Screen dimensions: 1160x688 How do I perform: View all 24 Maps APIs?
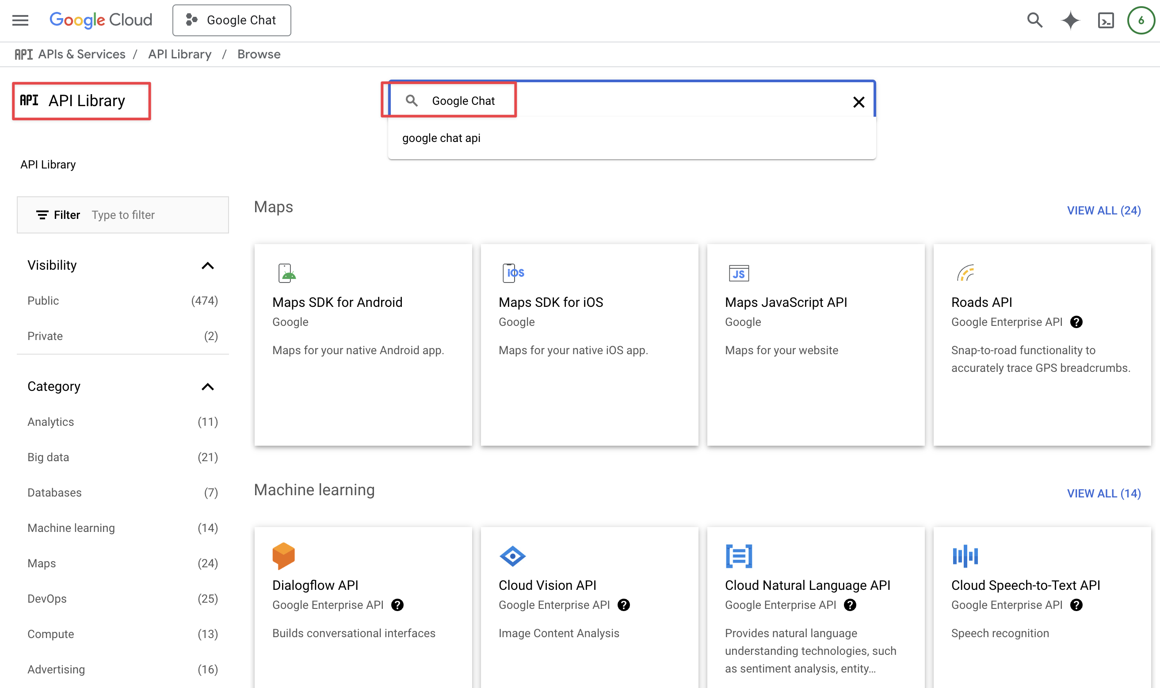tap(1103, 210)
